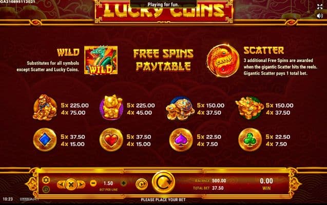Close the paytable with the X button
This screenshot has height=205, width=327.
click(71, 184)
